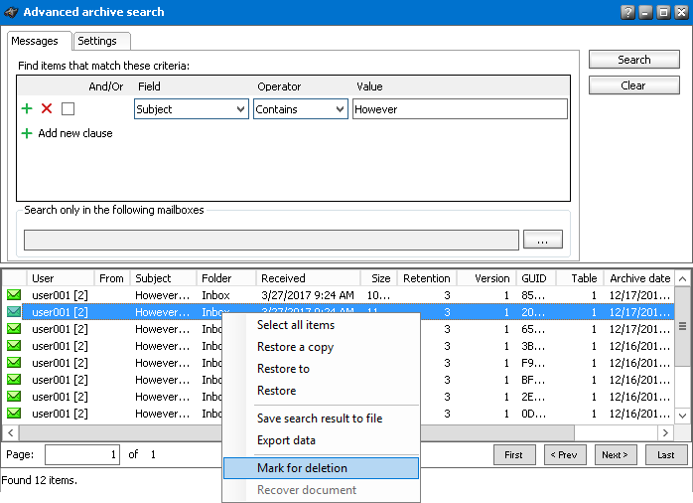Open help with the question mark icon
The image size is (693, 503).
[627, 12]
